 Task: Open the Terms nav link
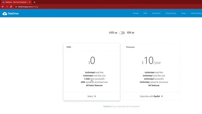(x=184, y=13)
